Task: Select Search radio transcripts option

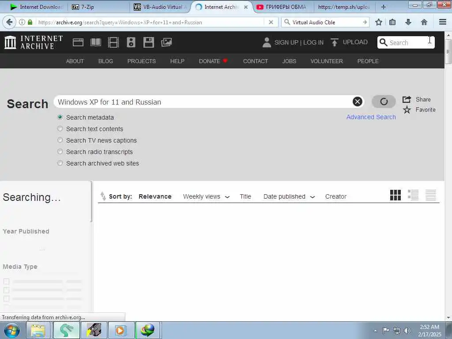Action: (60, 152)
